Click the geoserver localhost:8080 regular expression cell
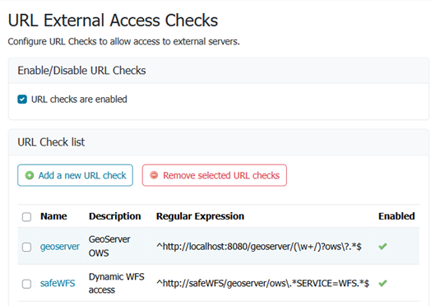The width and height of the screenshot is (431, 306). coord(259,246)
